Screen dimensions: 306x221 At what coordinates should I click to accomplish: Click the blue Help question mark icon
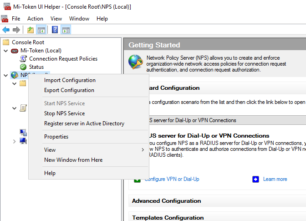coord(55,30)
